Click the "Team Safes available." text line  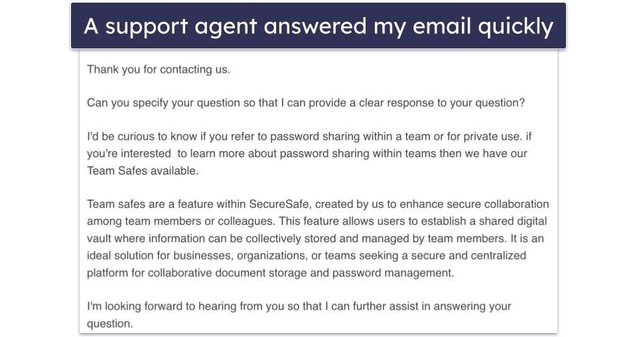click(x=143, y=170)
